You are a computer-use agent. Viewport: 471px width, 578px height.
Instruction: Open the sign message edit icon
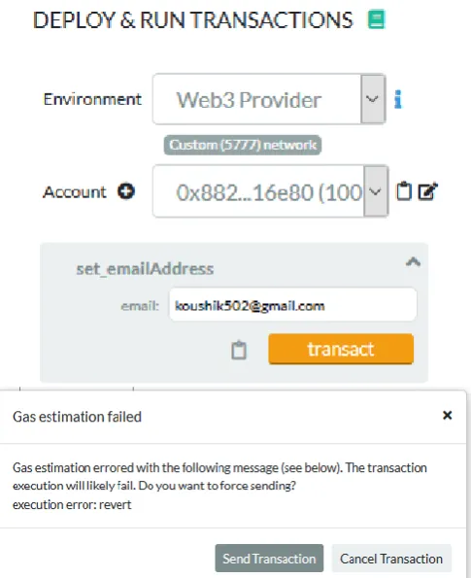click(x=427, y=191)
